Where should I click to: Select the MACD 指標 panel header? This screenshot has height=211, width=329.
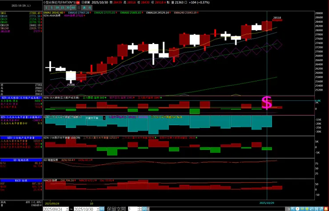[21, 180]
